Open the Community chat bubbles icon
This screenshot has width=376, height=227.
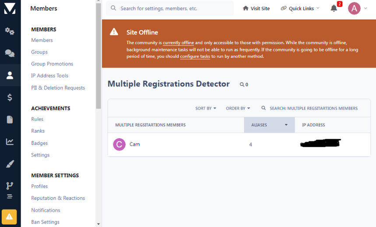(10, 53)
